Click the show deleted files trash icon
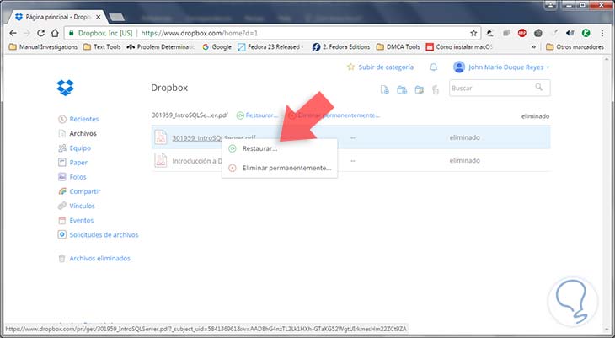The image size is (615, 338). coord(436,90)
